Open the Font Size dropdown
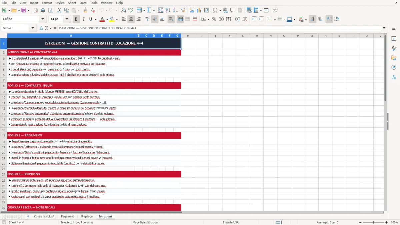The width and height of the screenshot is (400, 225). (x=67, y=19)
